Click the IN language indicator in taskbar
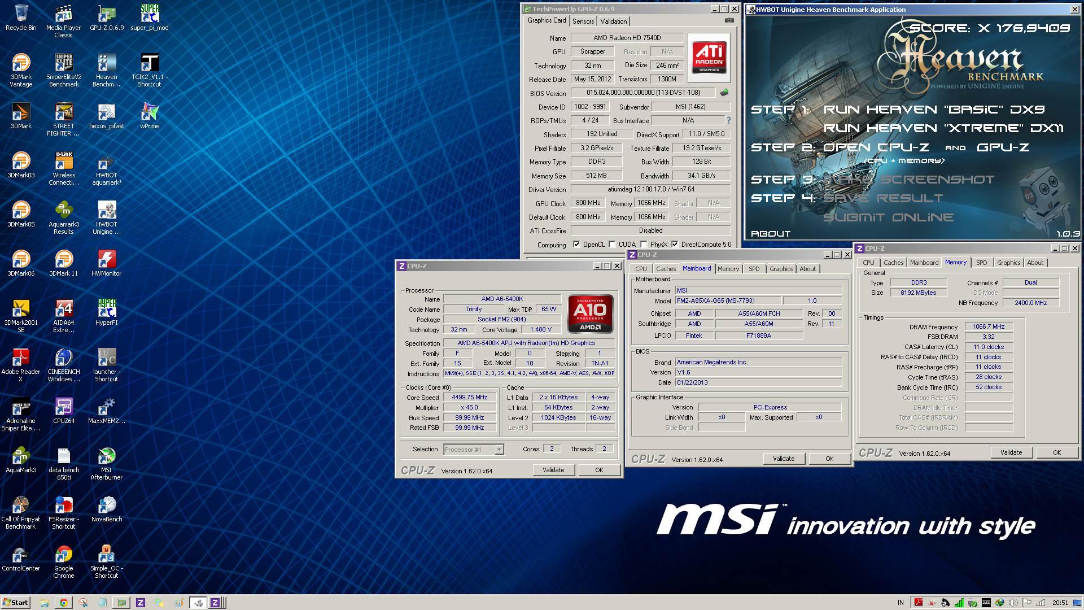This screenshot has height=610, width=1084. [x=900, y=603]
